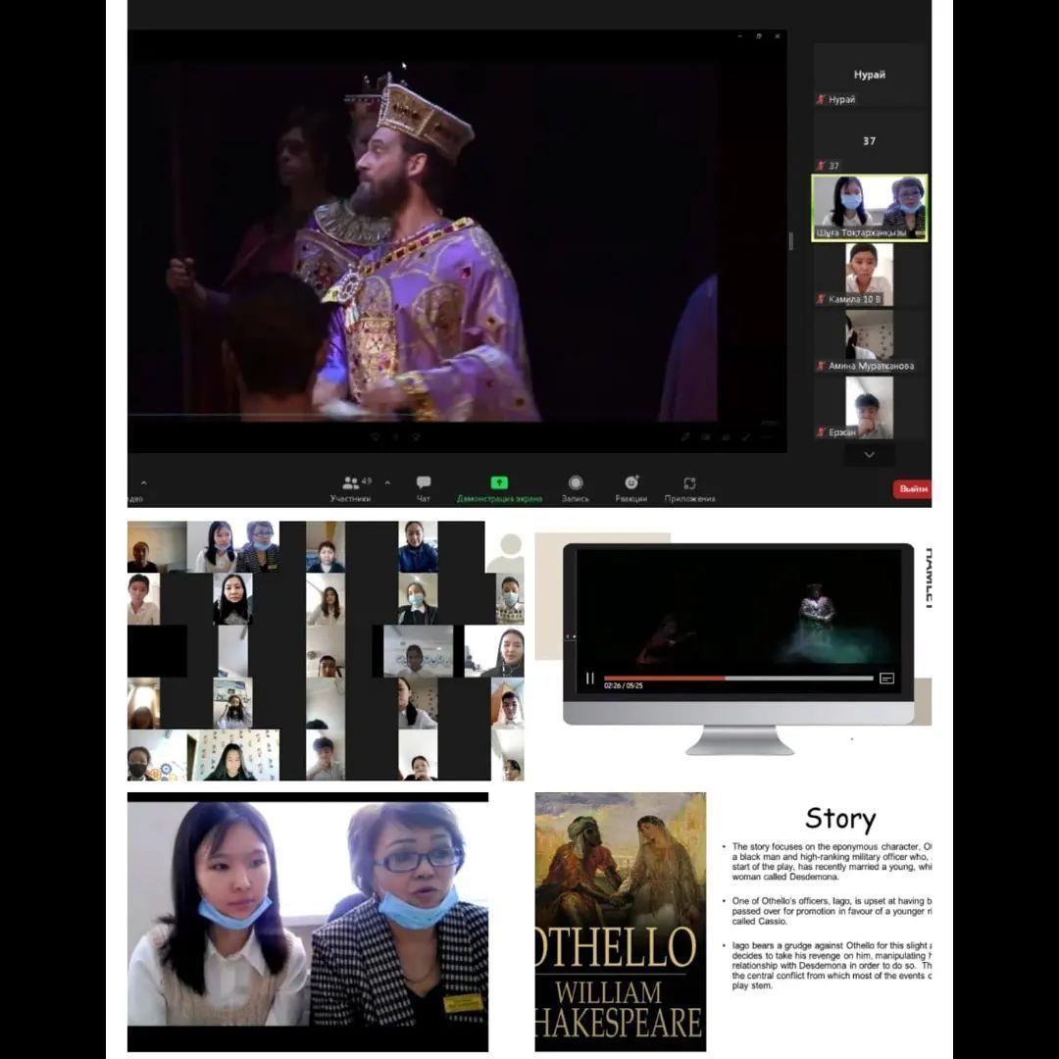
Task: Open the Приложения apps panel
Action: 689,489
